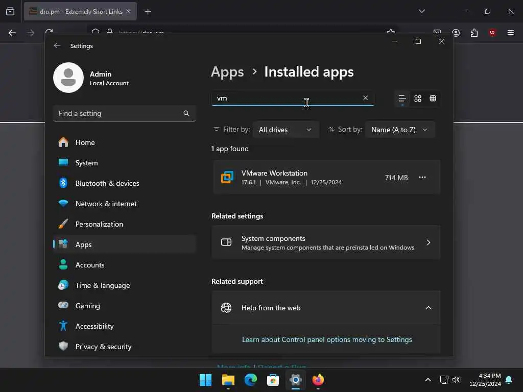This screenshot has width=523, height=392.
Task: Open Sort by Name dropdown
Action: pyautogui.click(x=399, y=130)
